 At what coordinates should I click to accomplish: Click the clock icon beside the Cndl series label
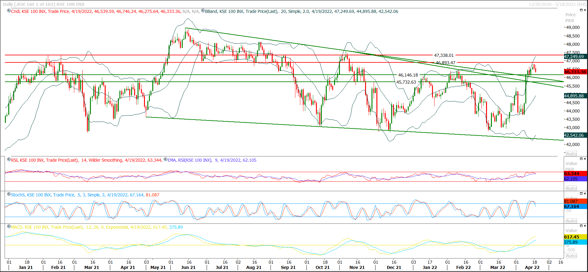(x=9, y=11)
